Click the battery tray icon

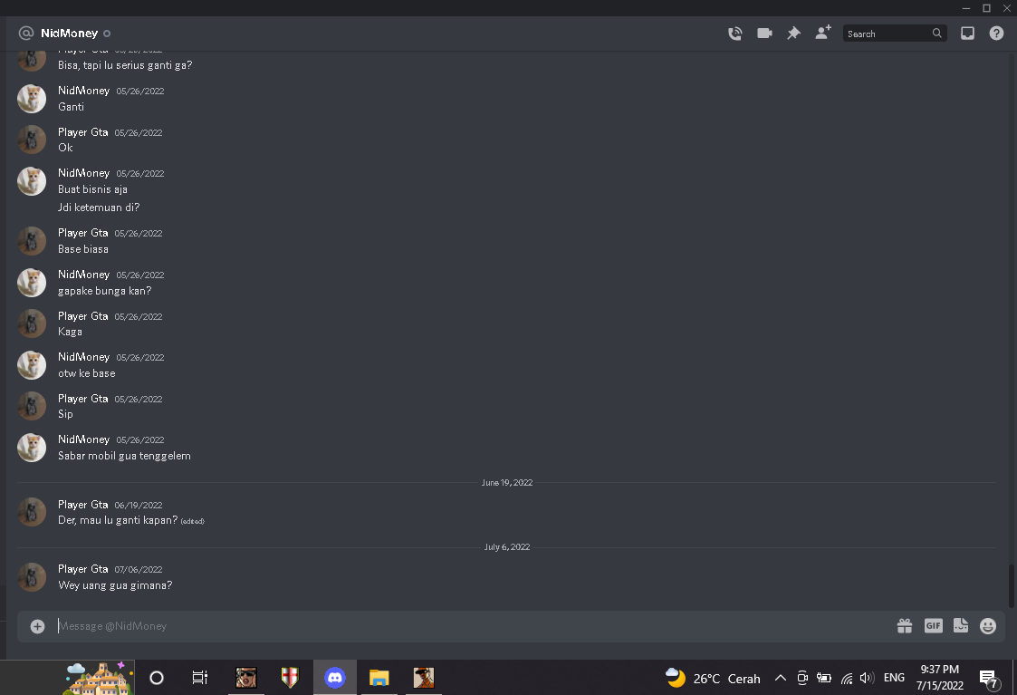824,678
